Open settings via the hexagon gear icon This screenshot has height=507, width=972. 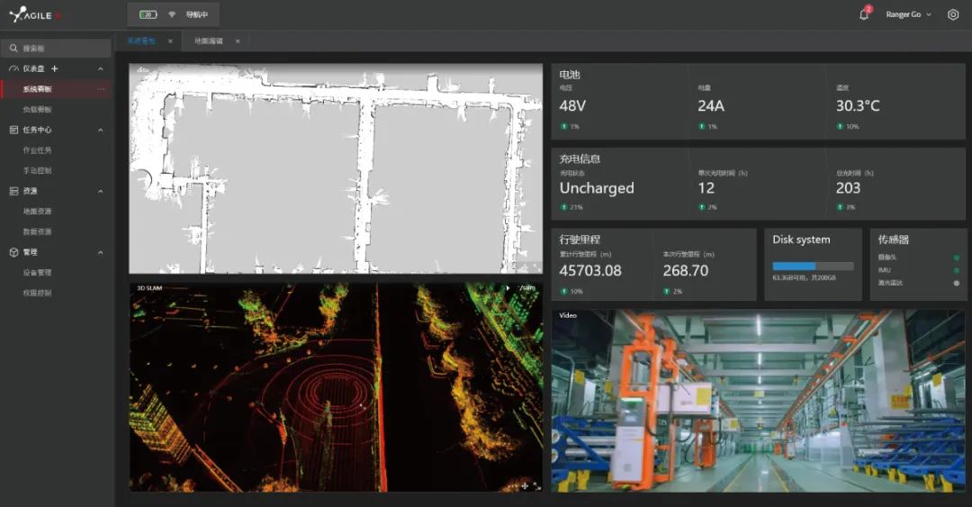[x=953, y=14]
